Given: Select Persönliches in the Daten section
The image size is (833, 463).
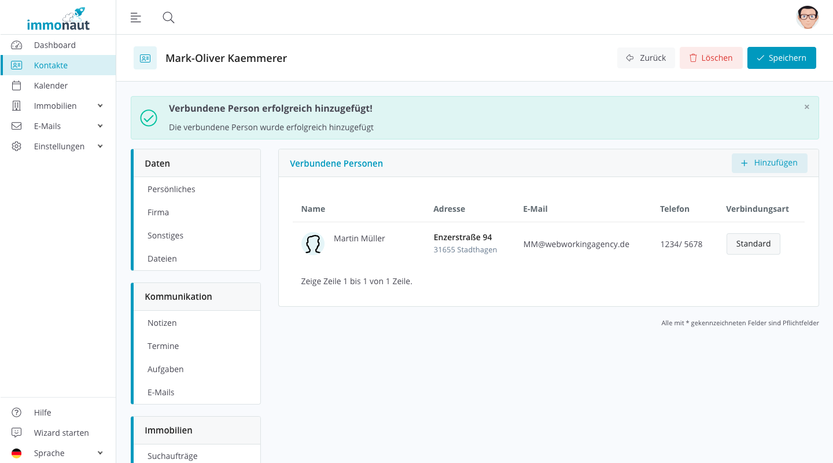Looking at the screenshot, I should point(171,189).
